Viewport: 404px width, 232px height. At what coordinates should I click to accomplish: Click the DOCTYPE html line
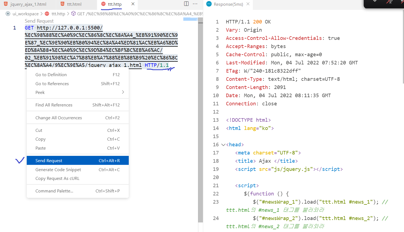[248, 120]
